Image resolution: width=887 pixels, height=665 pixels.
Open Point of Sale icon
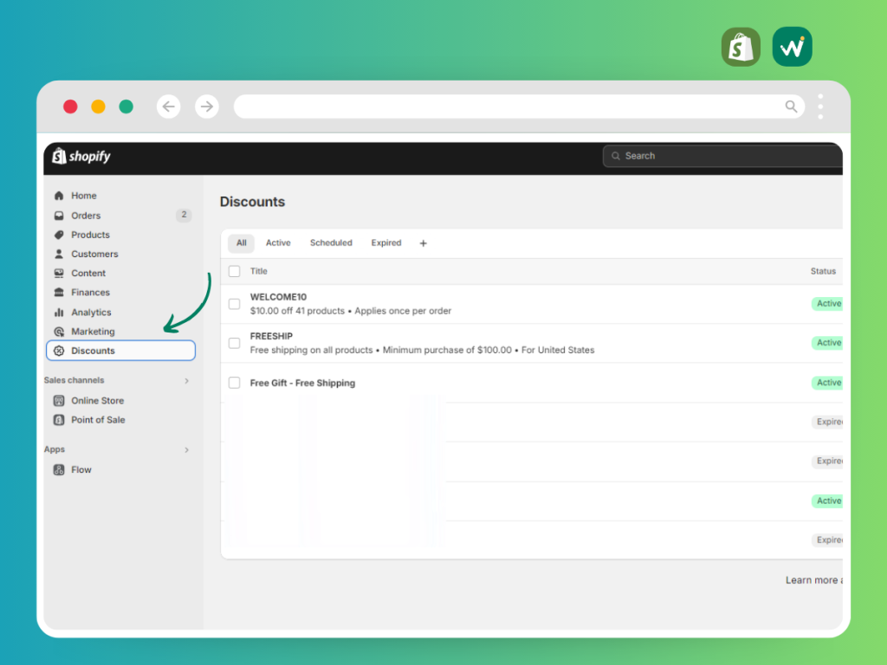pyautogui.click(x=59, y=420)
